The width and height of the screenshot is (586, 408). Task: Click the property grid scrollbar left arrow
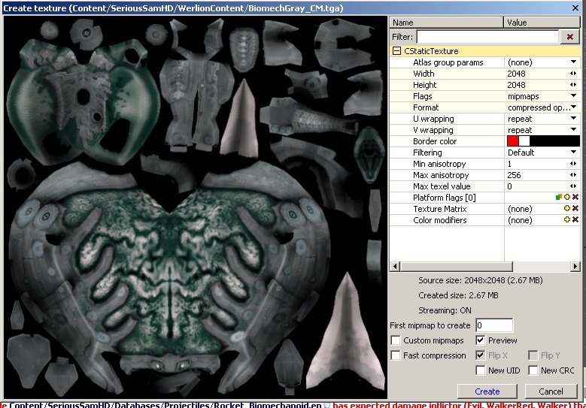tap(395, 266)
